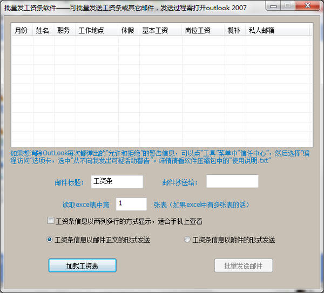This screenshot has height=293, width=324.
Task: Focus the 邮件标题 input field
Action: pyautogui.click(x=117, y=182)
